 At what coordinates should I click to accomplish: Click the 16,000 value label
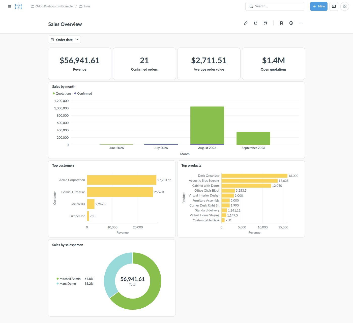tap(293, 176)
